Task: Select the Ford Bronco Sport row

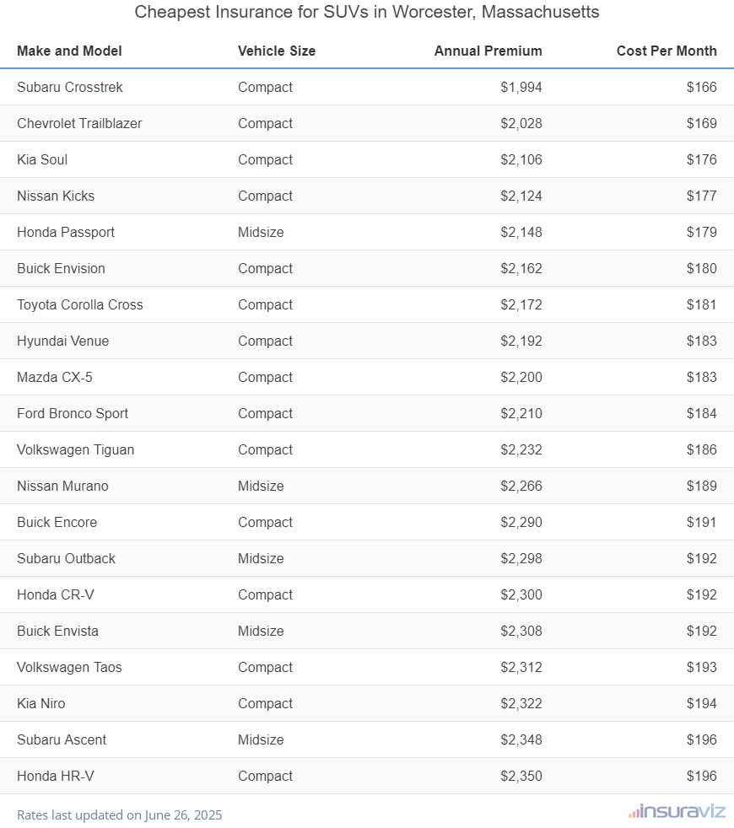Action: pos(73,413)
